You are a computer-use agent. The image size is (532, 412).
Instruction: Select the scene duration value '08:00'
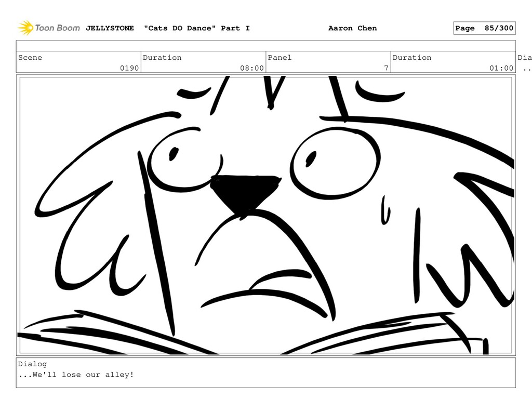[252, 68]
